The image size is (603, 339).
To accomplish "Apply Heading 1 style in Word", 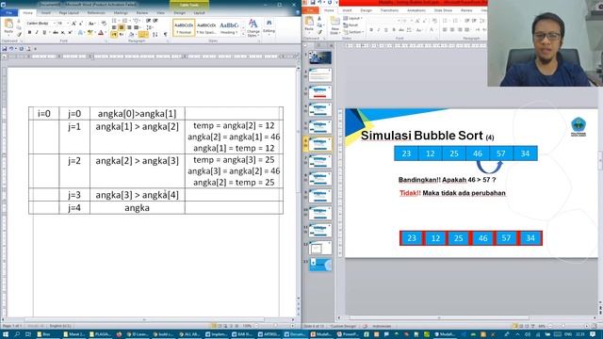I will pyautogui.click(x=229, y=27).
